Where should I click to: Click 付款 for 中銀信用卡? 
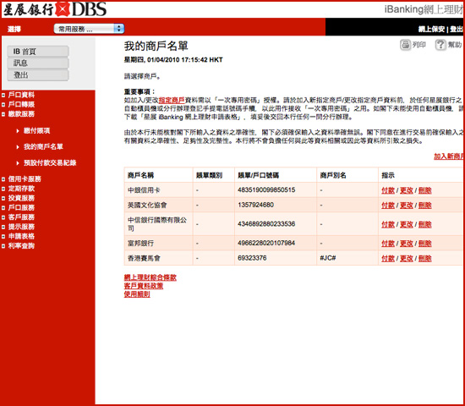coord(388,190)
